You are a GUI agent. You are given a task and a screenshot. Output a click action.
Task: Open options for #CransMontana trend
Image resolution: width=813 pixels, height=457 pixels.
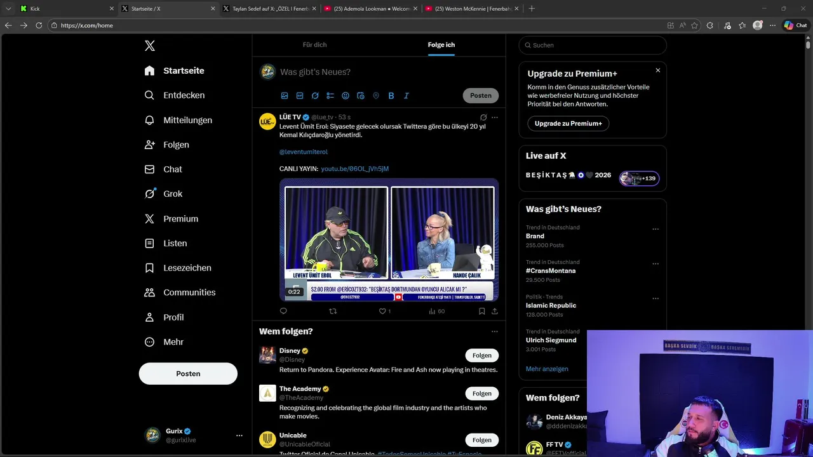pos(655,264)
